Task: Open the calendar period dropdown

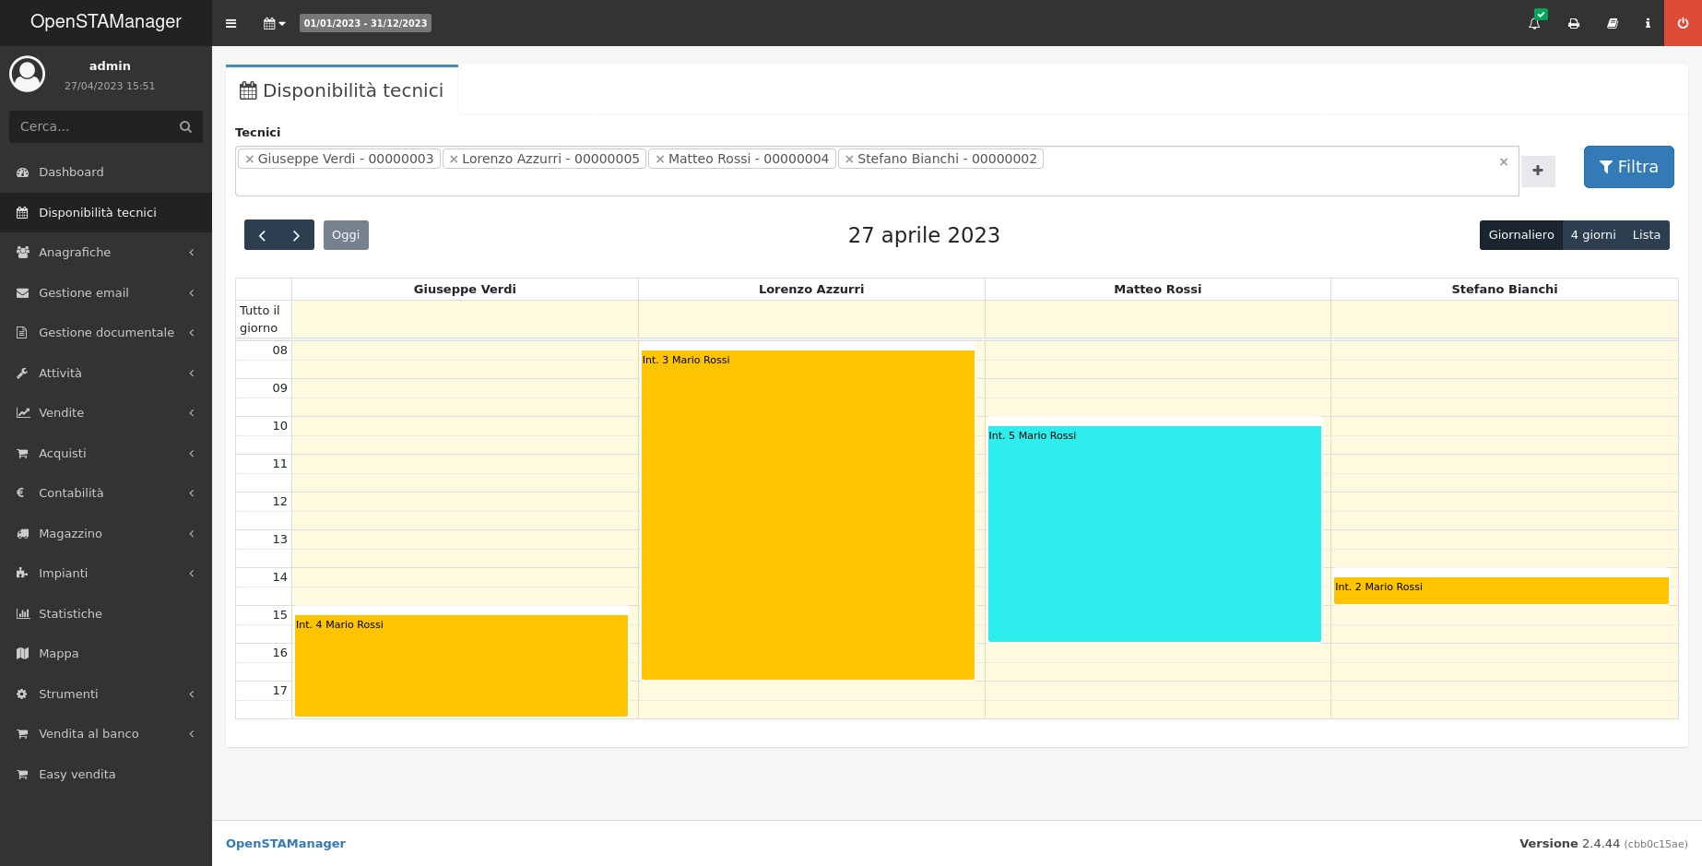Action: [274, 23]
